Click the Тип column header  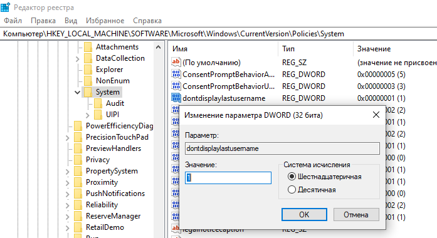[x=315, y=49]
